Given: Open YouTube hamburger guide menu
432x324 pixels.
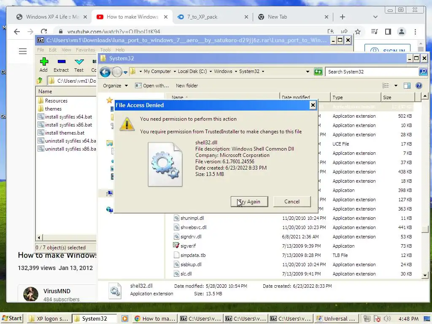Looking at the screenshot, I should click(x=23, y=51).
